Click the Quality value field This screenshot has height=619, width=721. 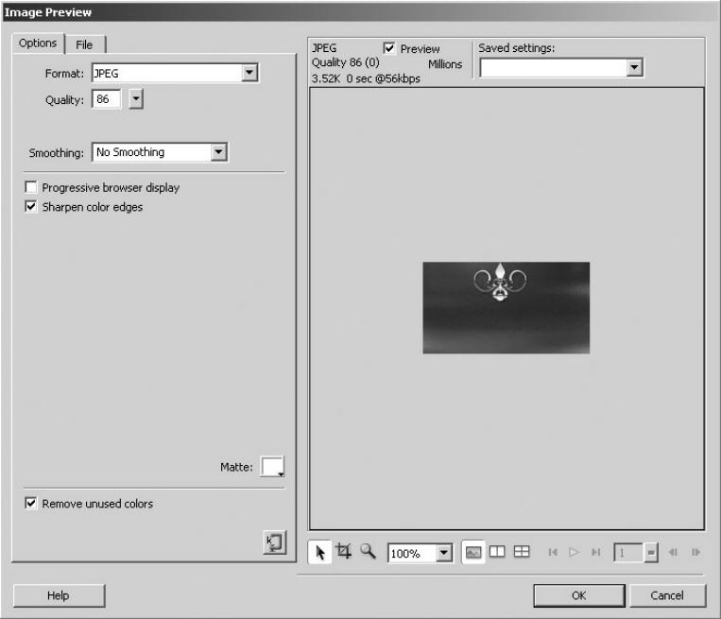coord(106,99)
